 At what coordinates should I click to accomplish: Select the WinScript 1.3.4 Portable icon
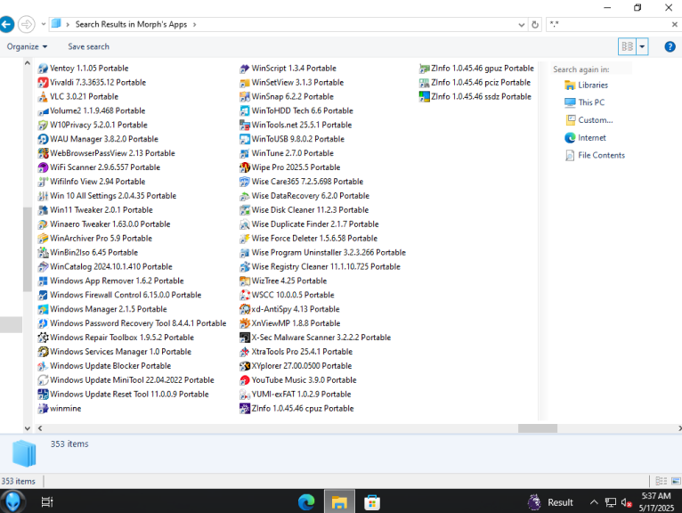pyautogui.click(x=245, y=69)
